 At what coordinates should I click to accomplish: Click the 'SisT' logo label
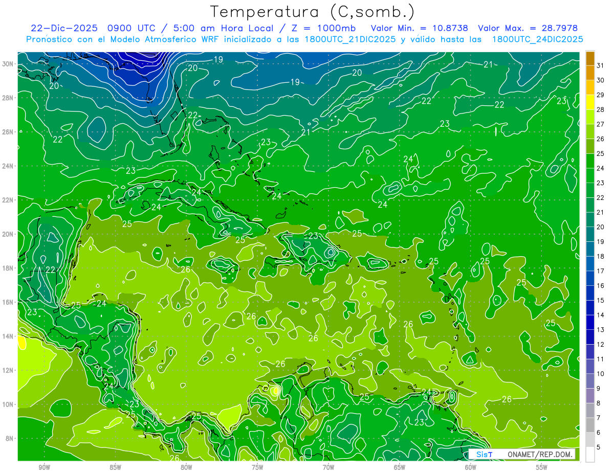coord(484,454)
